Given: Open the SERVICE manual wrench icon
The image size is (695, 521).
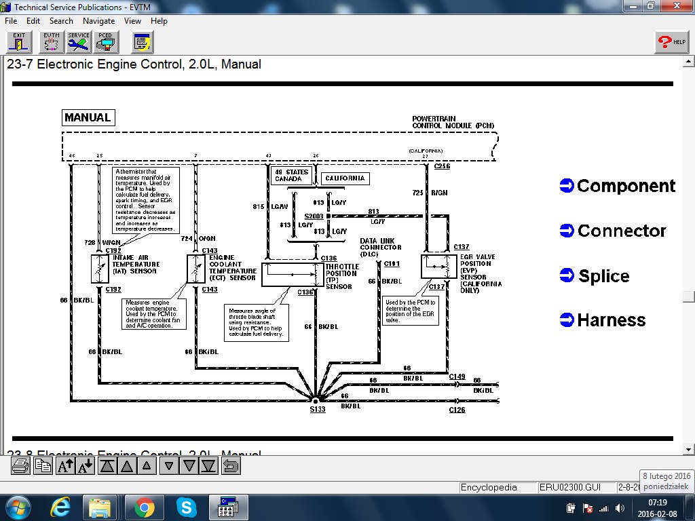Looking at the screenshot, I should click(x=79, y=42).
